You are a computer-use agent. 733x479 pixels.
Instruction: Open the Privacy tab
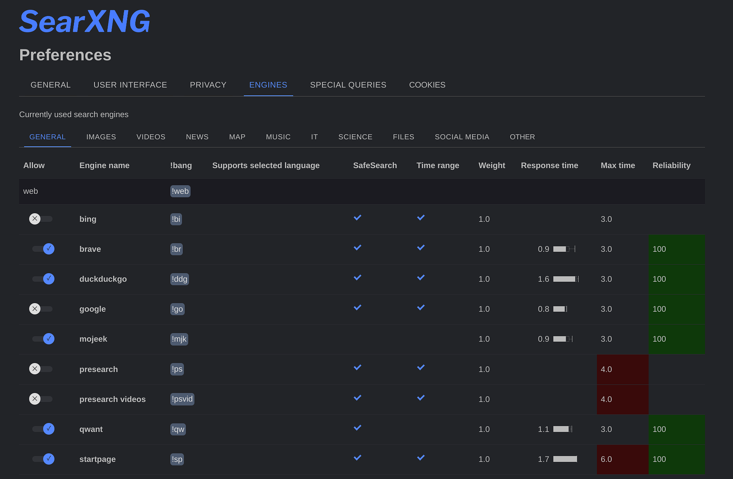point(208,85)
